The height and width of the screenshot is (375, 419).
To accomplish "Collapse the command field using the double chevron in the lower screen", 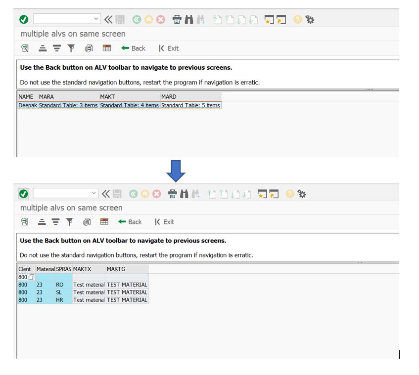I will coord(105,193).
